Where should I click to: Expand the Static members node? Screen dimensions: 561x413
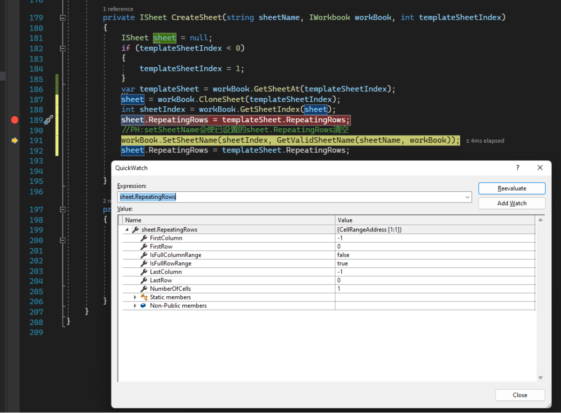tap(135, 297)
